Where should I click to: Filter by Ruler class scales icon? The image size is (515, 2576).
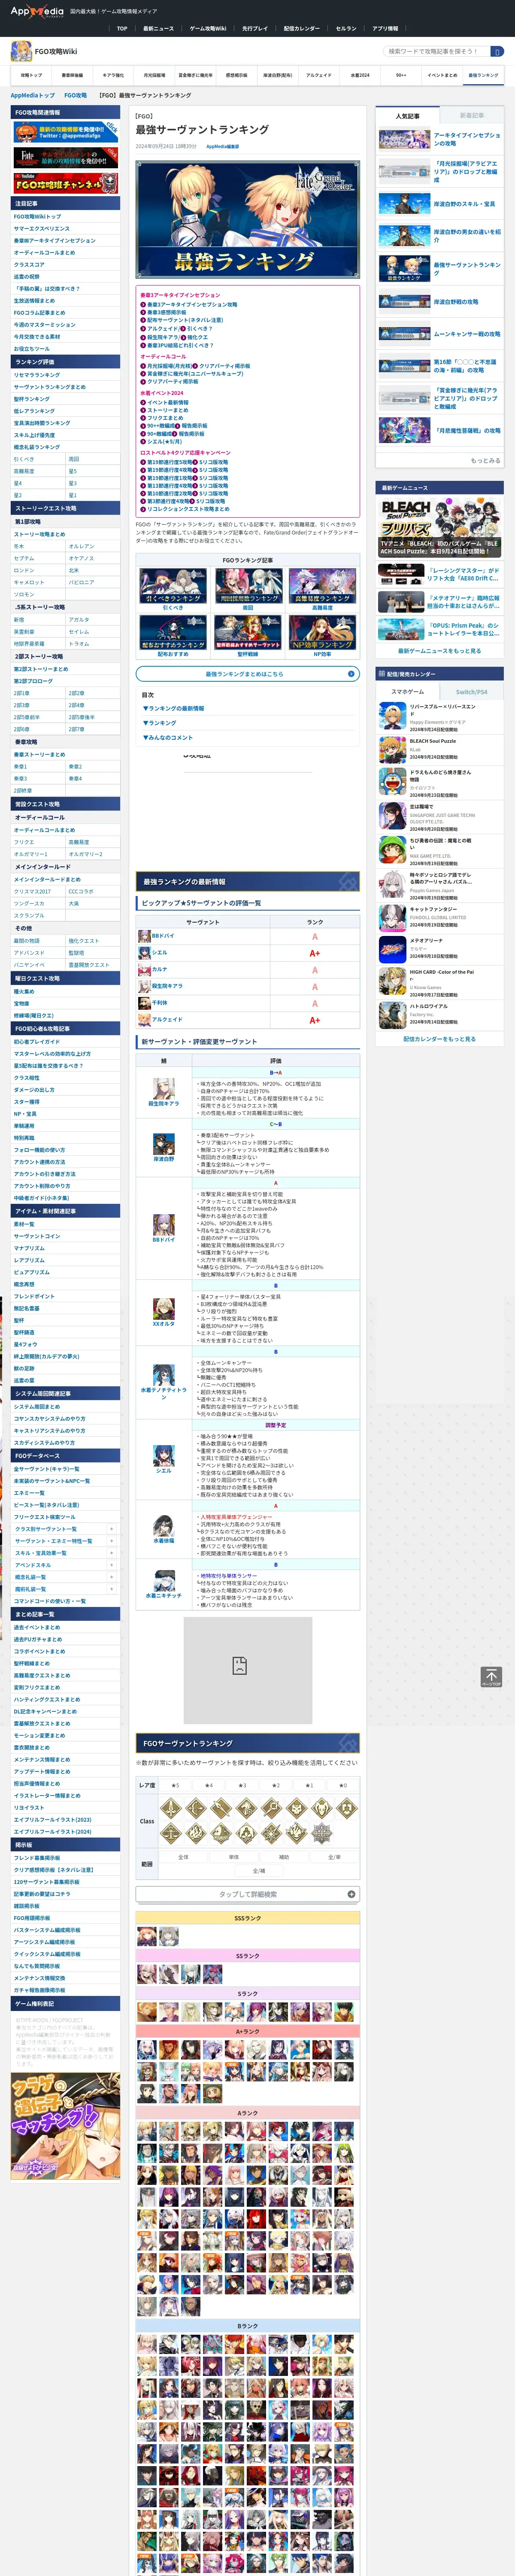[x=171, y=1833]
